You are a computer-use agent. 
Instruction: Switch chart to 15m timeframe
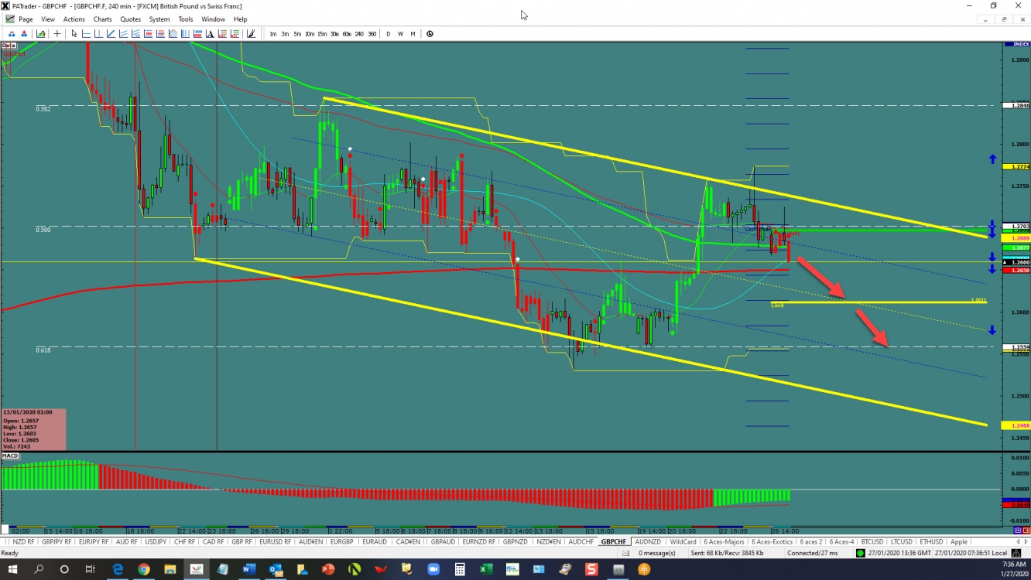(322, 34)
